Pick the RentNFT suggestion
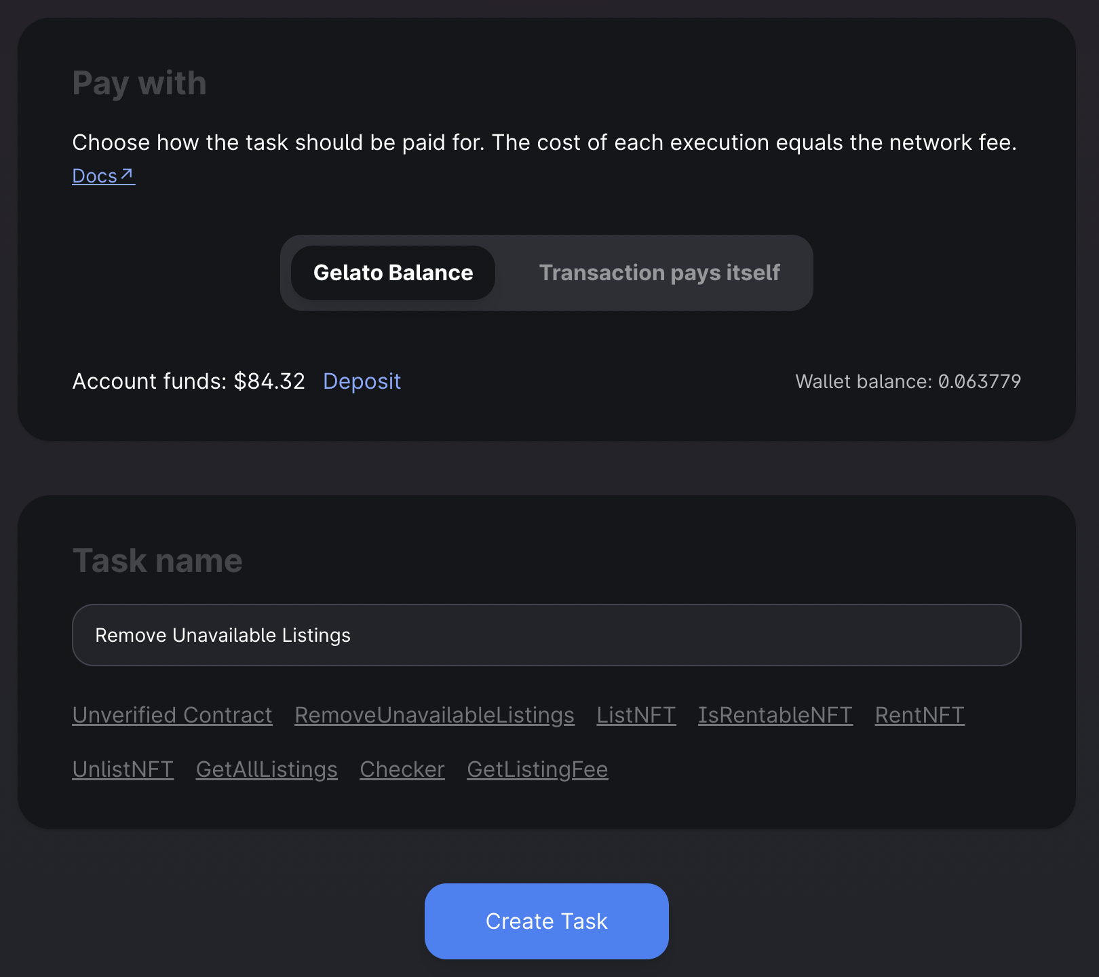Viewport: 1099px width, 977px height. point(919,715)
